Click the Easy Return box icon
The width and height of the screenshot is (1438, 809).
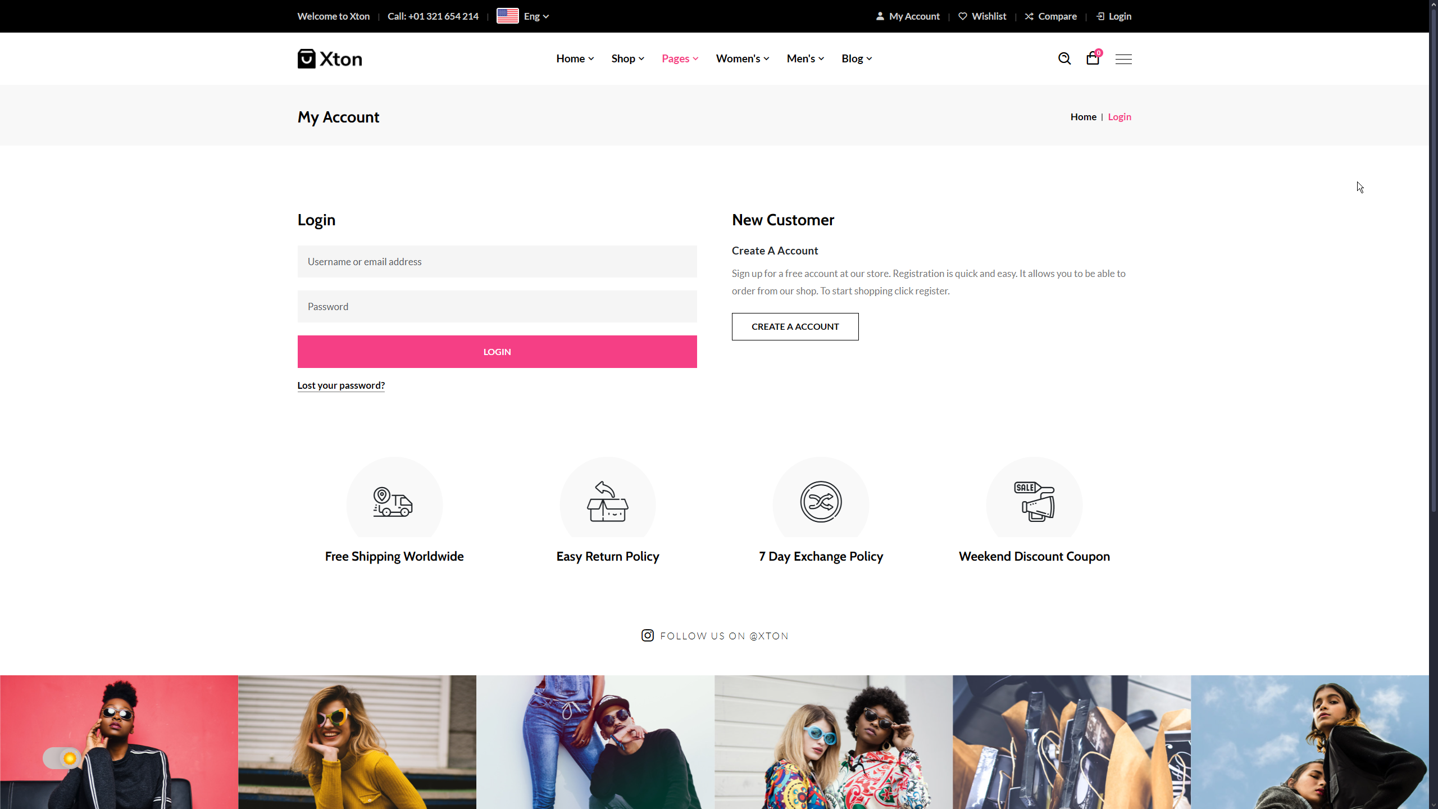(x=607, y=502)
